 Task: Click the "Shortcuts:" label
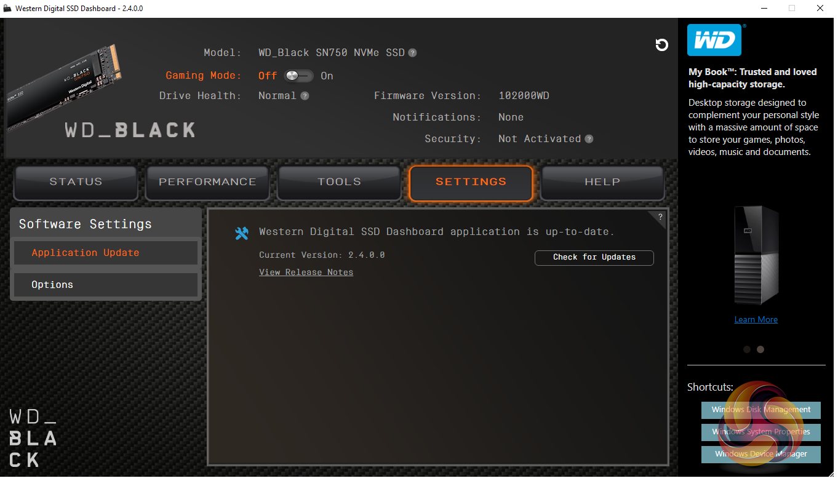click(710, 388)
